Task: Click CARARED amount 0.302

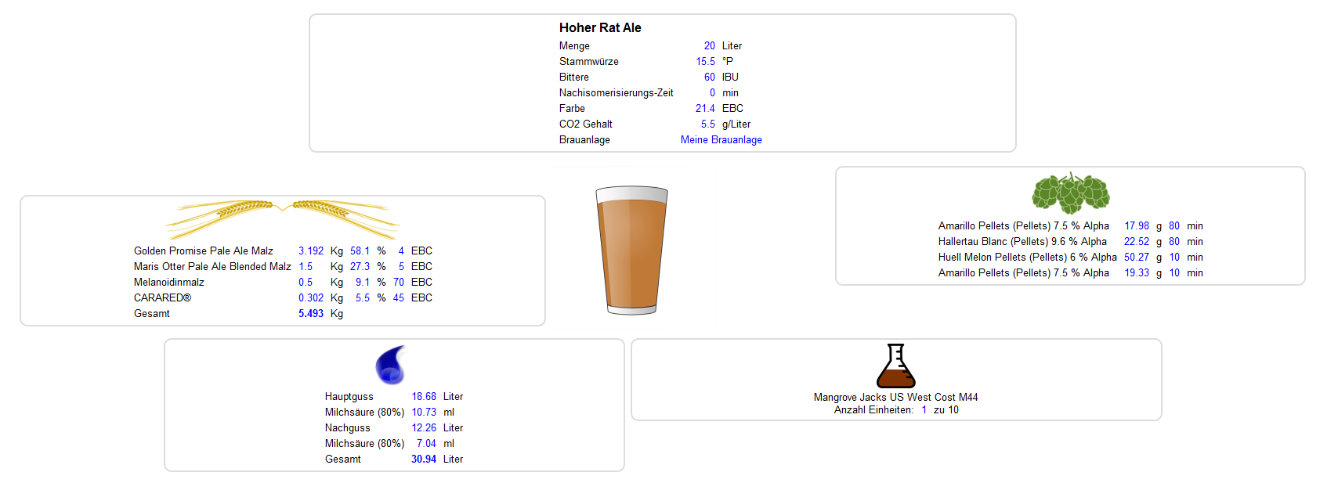Action: [x=310, y=298]
